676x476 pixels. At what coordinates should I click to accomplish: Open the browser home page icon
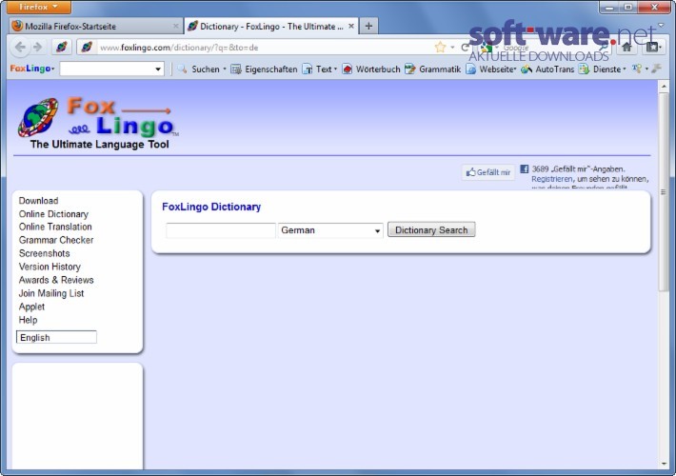626,48
